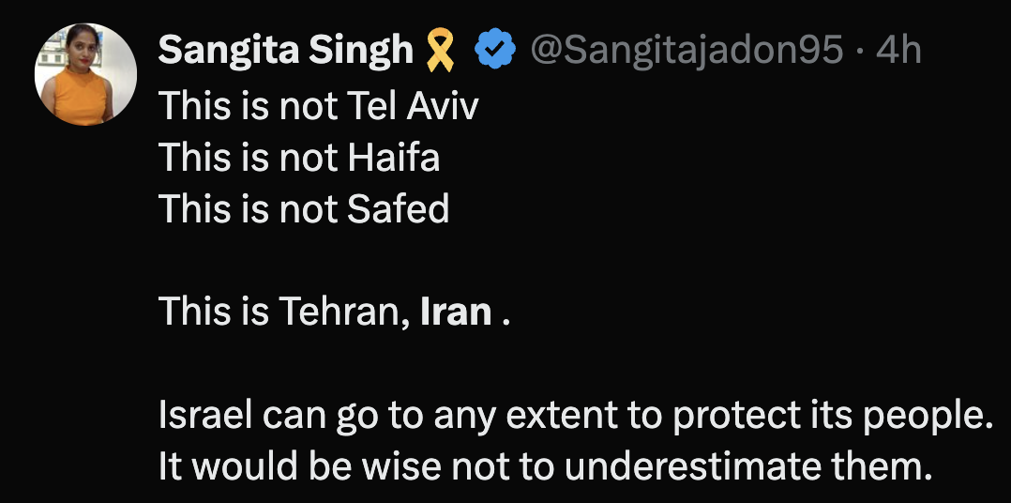Click the word Tehran in the tweet
Image resolution: width=1011 pixels, height=503 pixels.
[x=340, y=312]
